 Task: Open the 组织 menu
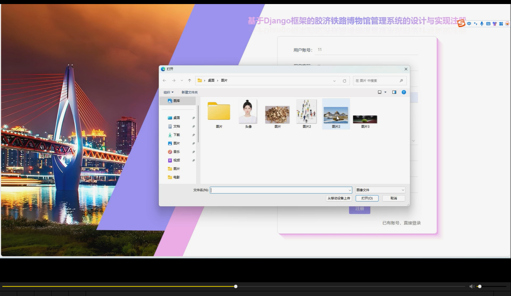click(169, 92)
